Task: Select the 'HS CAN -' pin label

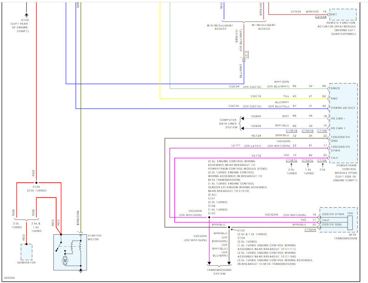Action: [x=338, y=118]
